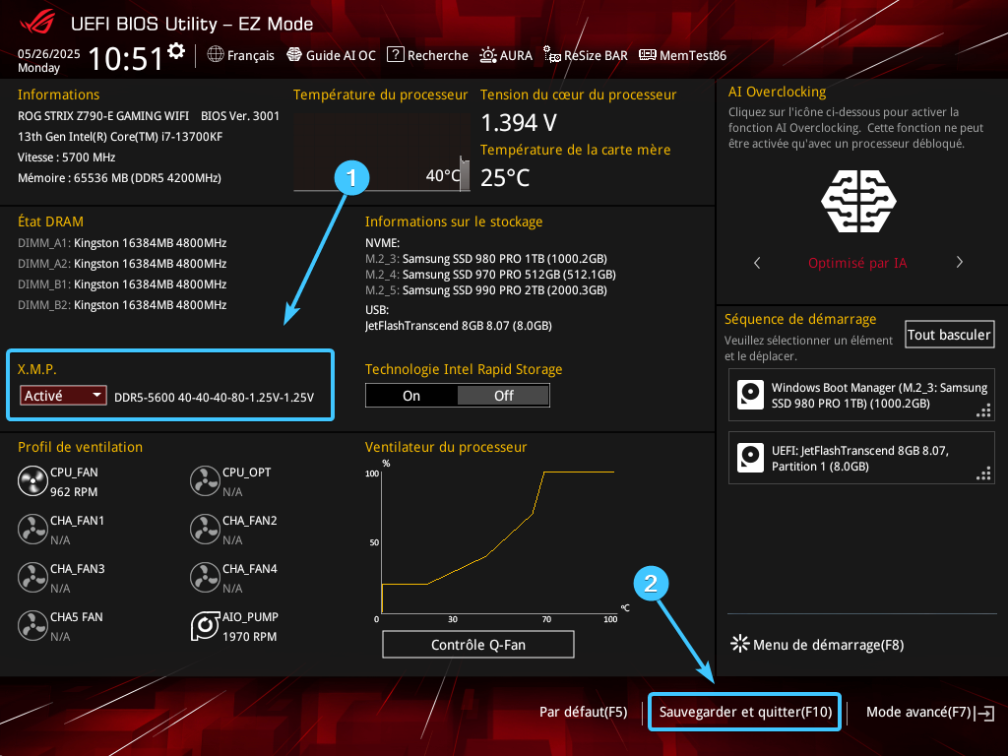Click the DIMM_A2 Kingston memory row

[x=122, y=264]
